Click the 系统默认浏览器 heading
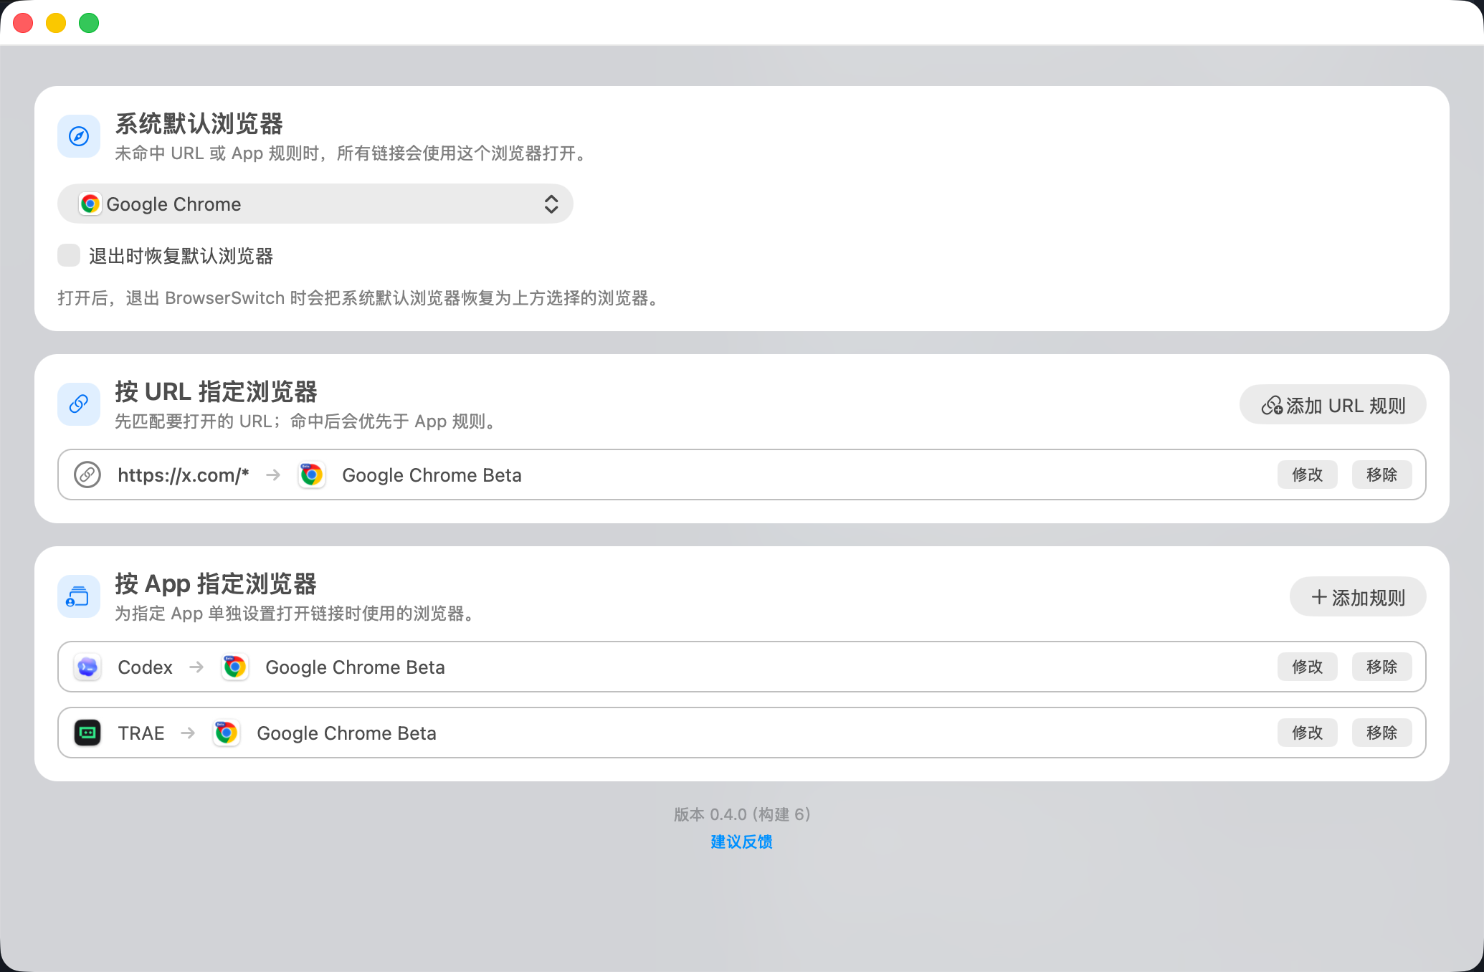The width and height of the screenshot is (1484, 972). 199,123
